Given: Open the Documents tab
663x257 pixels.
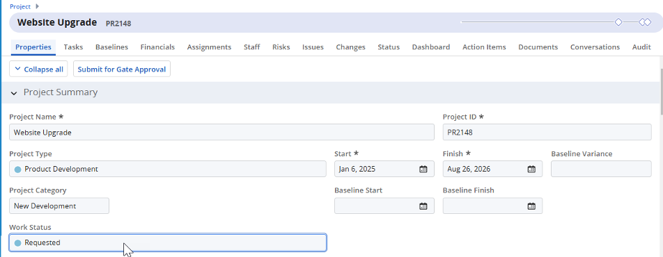Looking at the screenshot, I should [x=538, y=47].
